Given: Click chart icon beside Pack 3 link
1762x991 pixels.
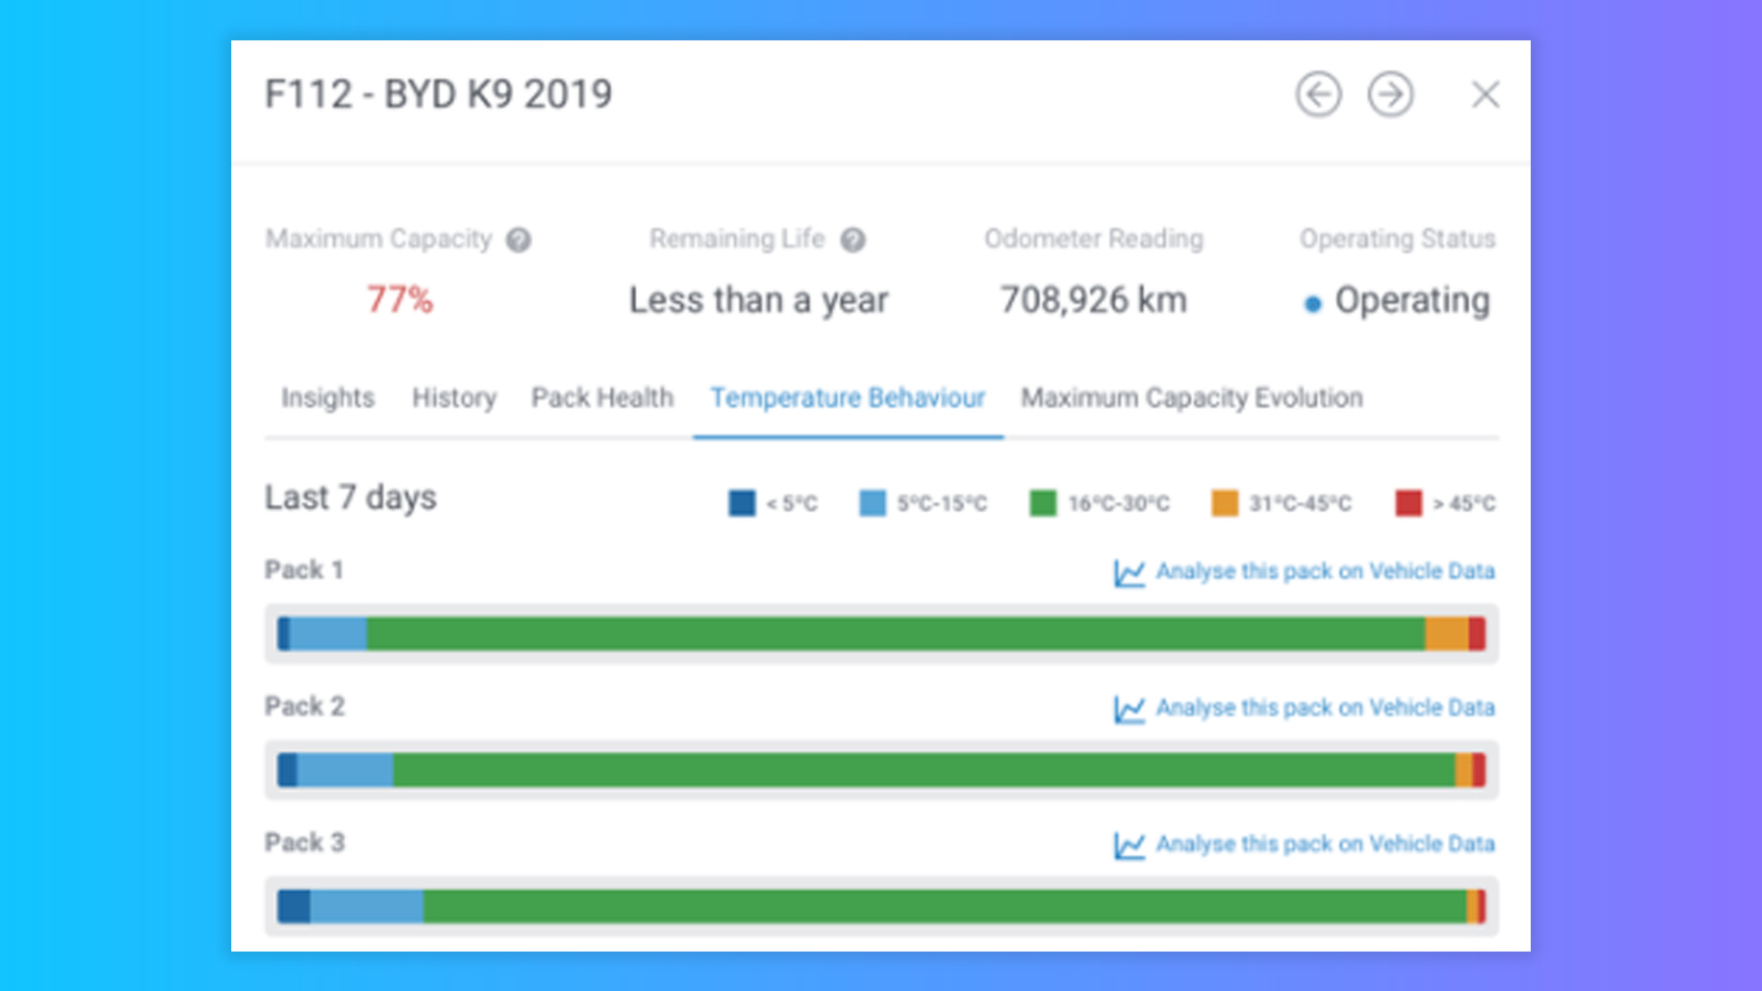Looking at the screenshot, I should coord(1129,845).
